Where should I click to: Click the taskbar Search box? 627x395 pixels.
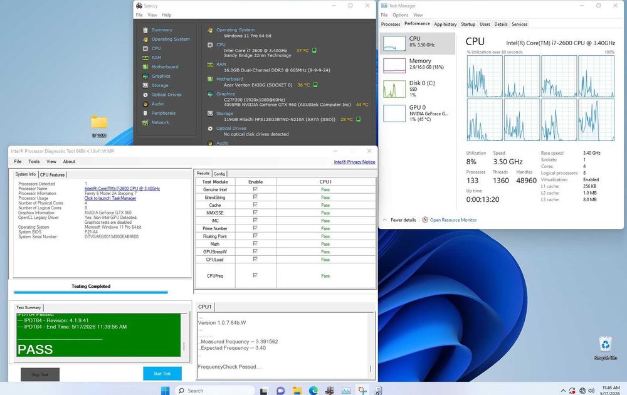pyautogui.click(x=214, y=391)
